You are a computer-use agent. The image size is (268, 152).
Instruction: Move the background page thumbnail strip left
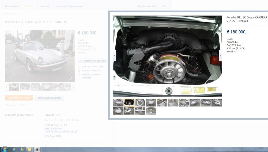pyautogui.click(x=7, y=87)
